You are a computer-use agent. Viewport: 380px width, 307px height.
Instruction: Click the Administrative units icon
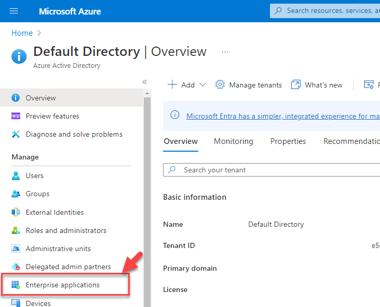(x=16, y=248)
